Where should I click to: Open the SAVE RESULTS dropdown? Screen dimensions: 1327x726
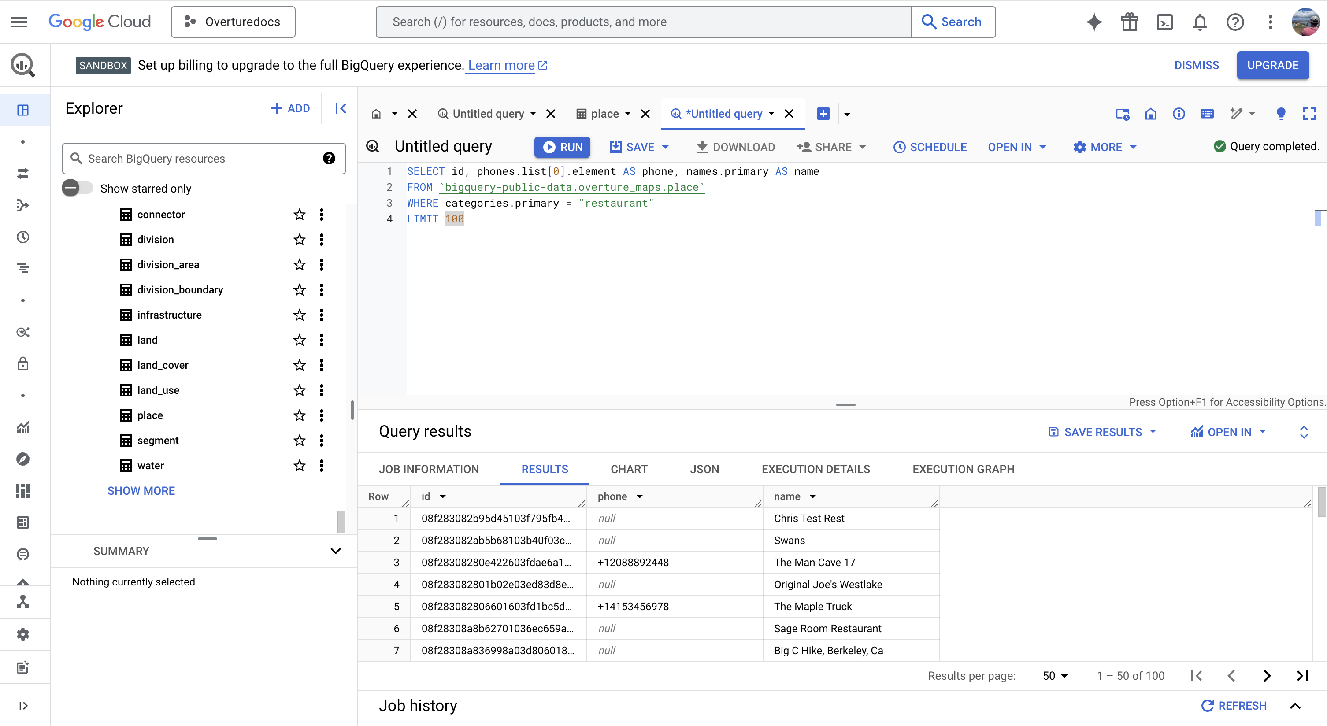1102,432
